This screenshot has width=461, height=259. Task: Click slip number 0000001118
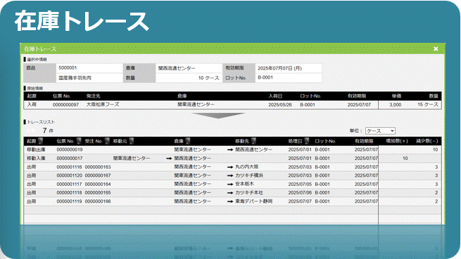pos(69,193)
